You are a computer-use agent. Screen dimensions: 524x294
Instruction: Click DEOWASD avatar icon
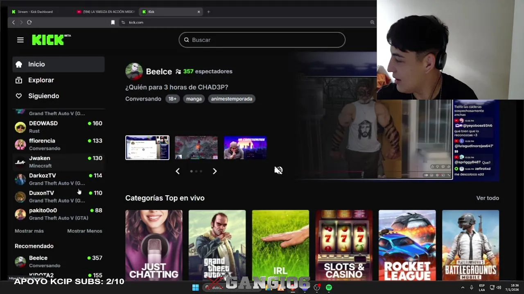20,127
